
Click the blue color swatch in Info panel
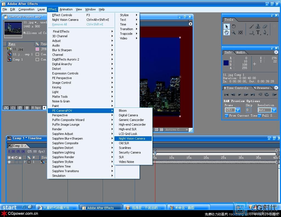coord(226,63)
